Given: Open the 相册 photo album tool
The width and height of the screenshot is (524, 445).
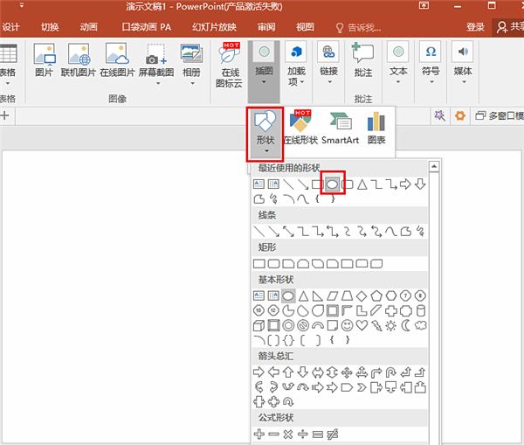Looking at the screenshot, I should pyautogui.click(x=191, y=64).
